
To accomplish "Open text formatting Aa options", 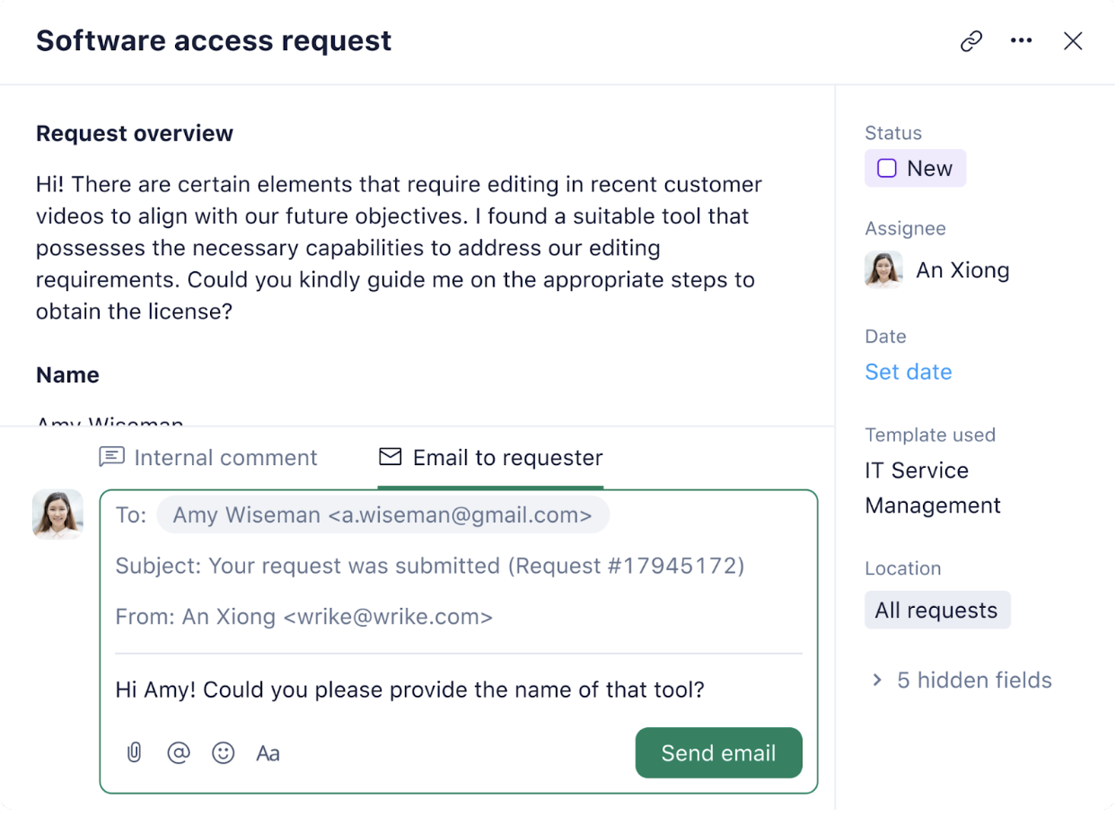I will coord(268,753).
